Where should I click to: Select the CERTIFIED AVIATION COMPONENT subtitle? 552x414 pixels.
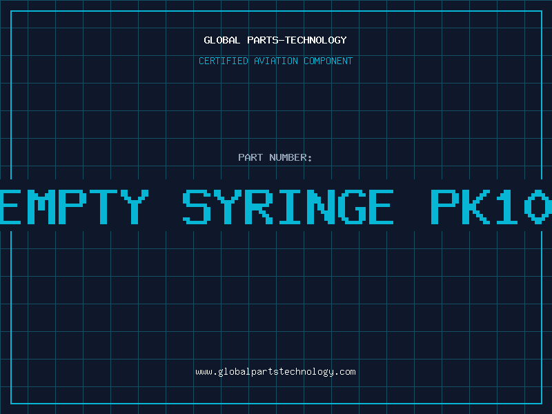(x=275, y=61)
